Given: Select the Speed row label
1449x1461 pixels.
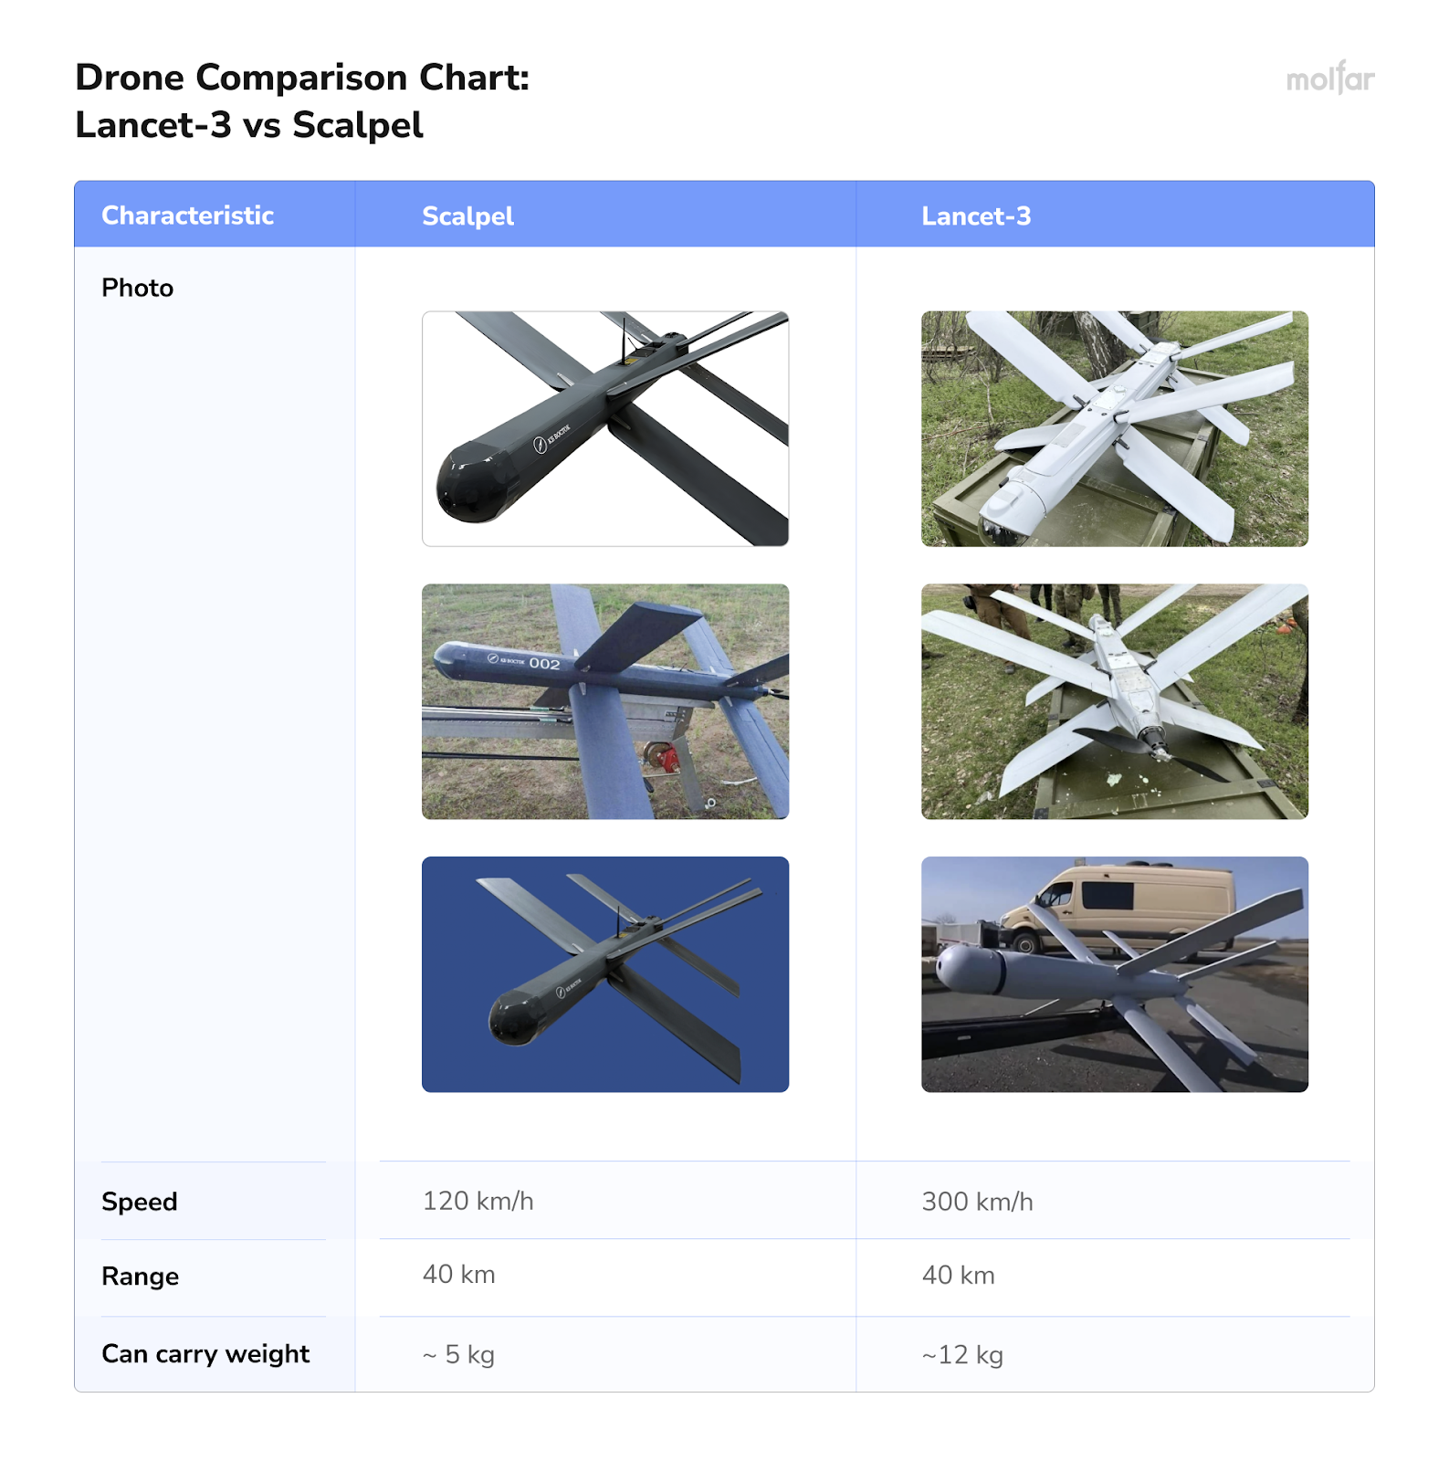Looking at the screenshot, I should click(139, 1202).
